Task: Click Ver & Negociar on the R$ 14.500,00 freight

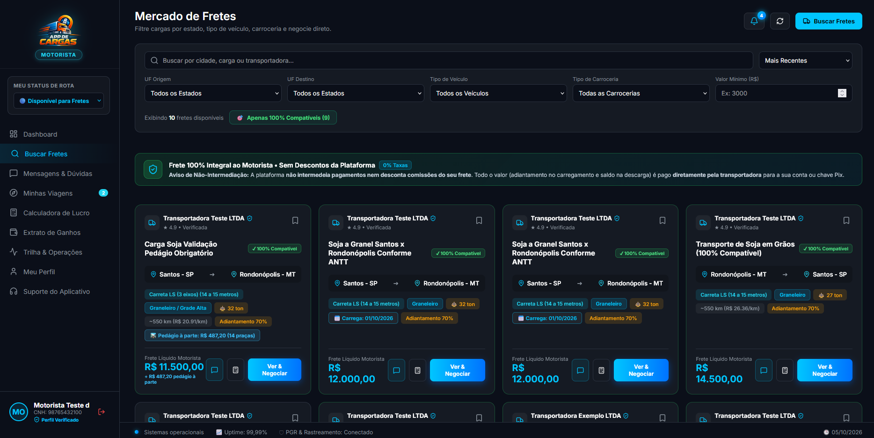Action: point(825,370)
